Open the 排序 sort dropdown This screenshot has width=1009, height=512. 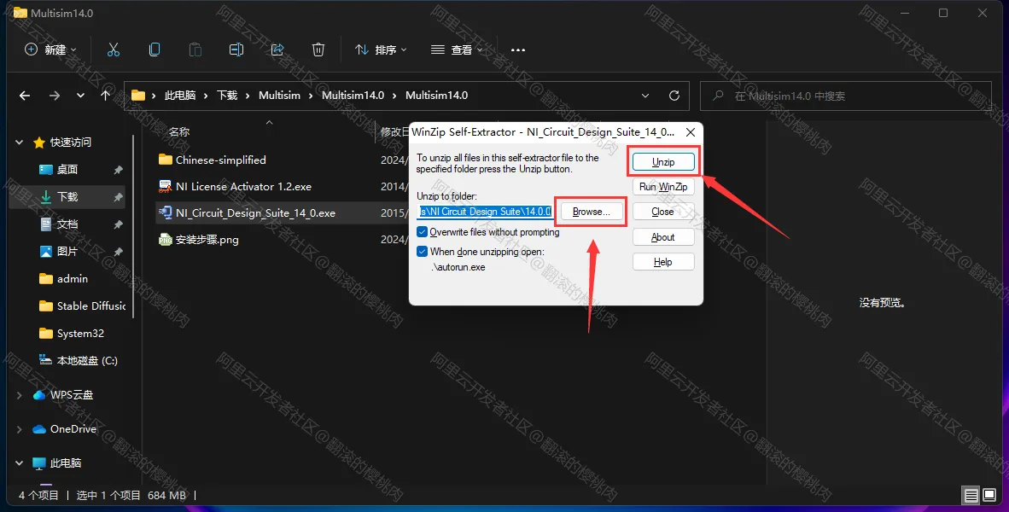point(381,49)
